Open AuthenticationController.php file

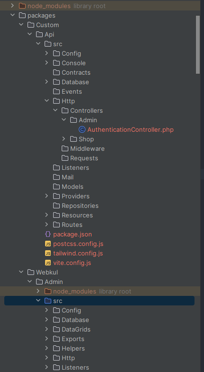[x=130, y=129]
